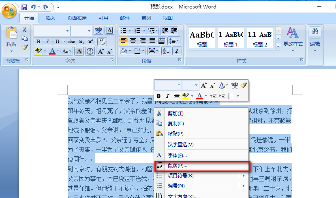
Task: Click mini toolbar font size box
Action: [x=190, y=85]
